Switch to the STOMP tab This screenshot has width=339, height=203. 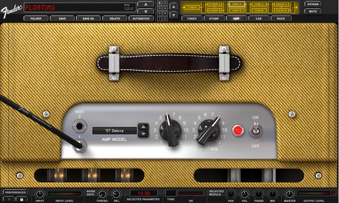click(x=214, y=19)
